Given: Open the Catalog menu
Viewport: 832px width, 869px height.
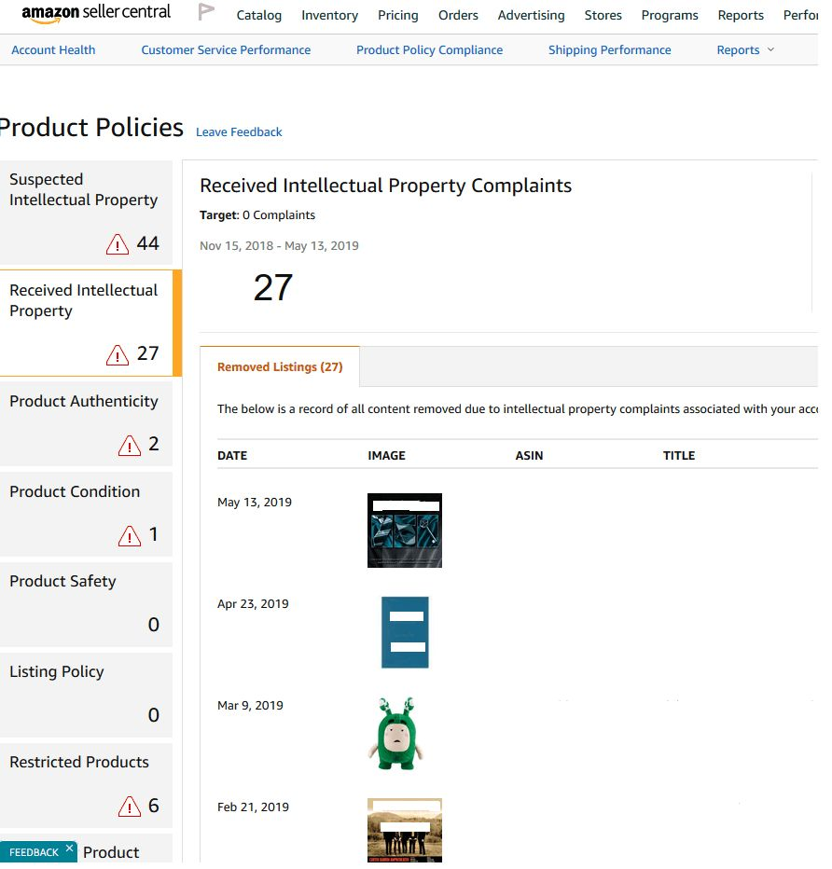Looking at the screenshot, I should click(x=259, y=15).
